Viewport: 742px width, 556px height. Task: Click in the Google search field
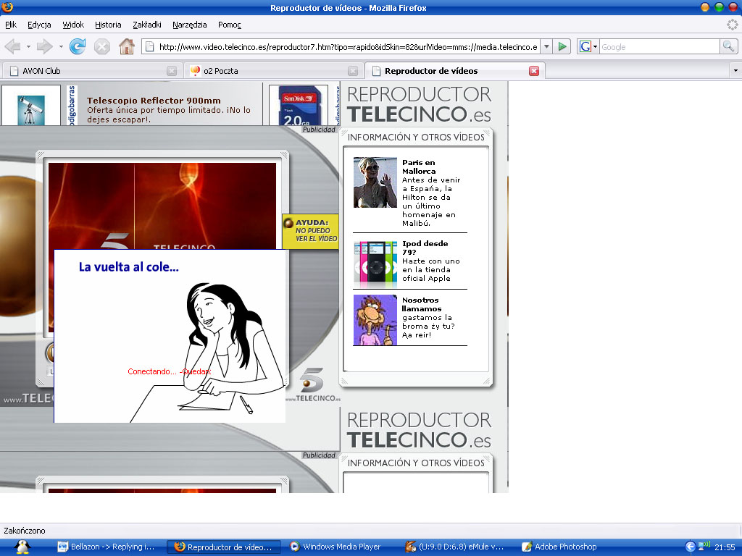click(x=658, y=46)
